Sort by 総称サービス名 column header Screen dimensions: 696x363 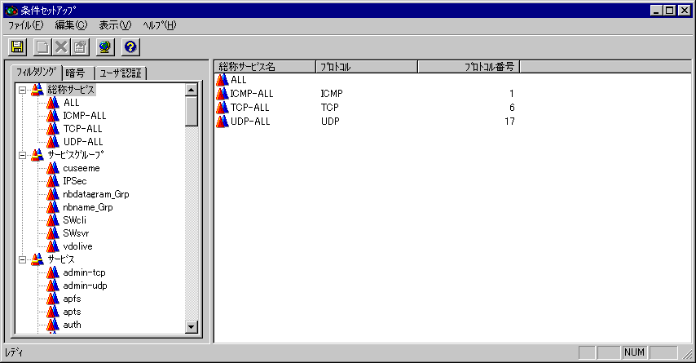pos(265,67)
